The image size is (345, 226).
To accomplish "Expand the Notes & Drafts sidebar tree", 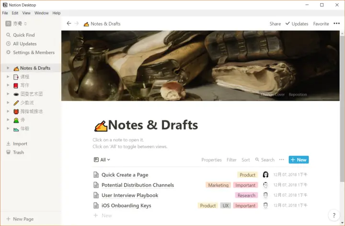I will (x=8, y=68).
